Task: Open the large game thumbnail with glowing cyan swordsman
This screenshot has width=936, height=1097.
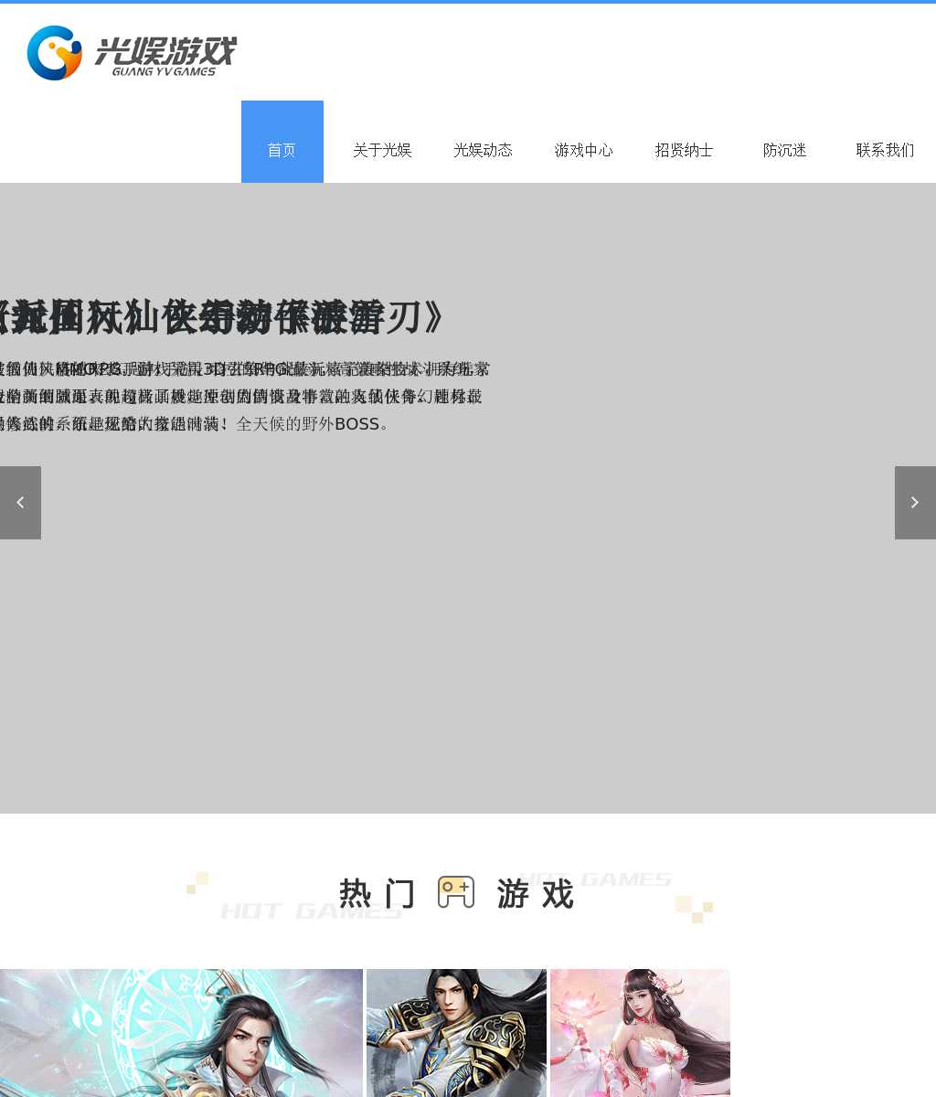Action: (181, 1033)
